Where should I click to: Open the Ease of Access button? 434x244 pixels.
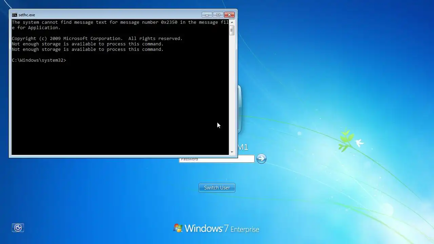click(x=18, y=228)
